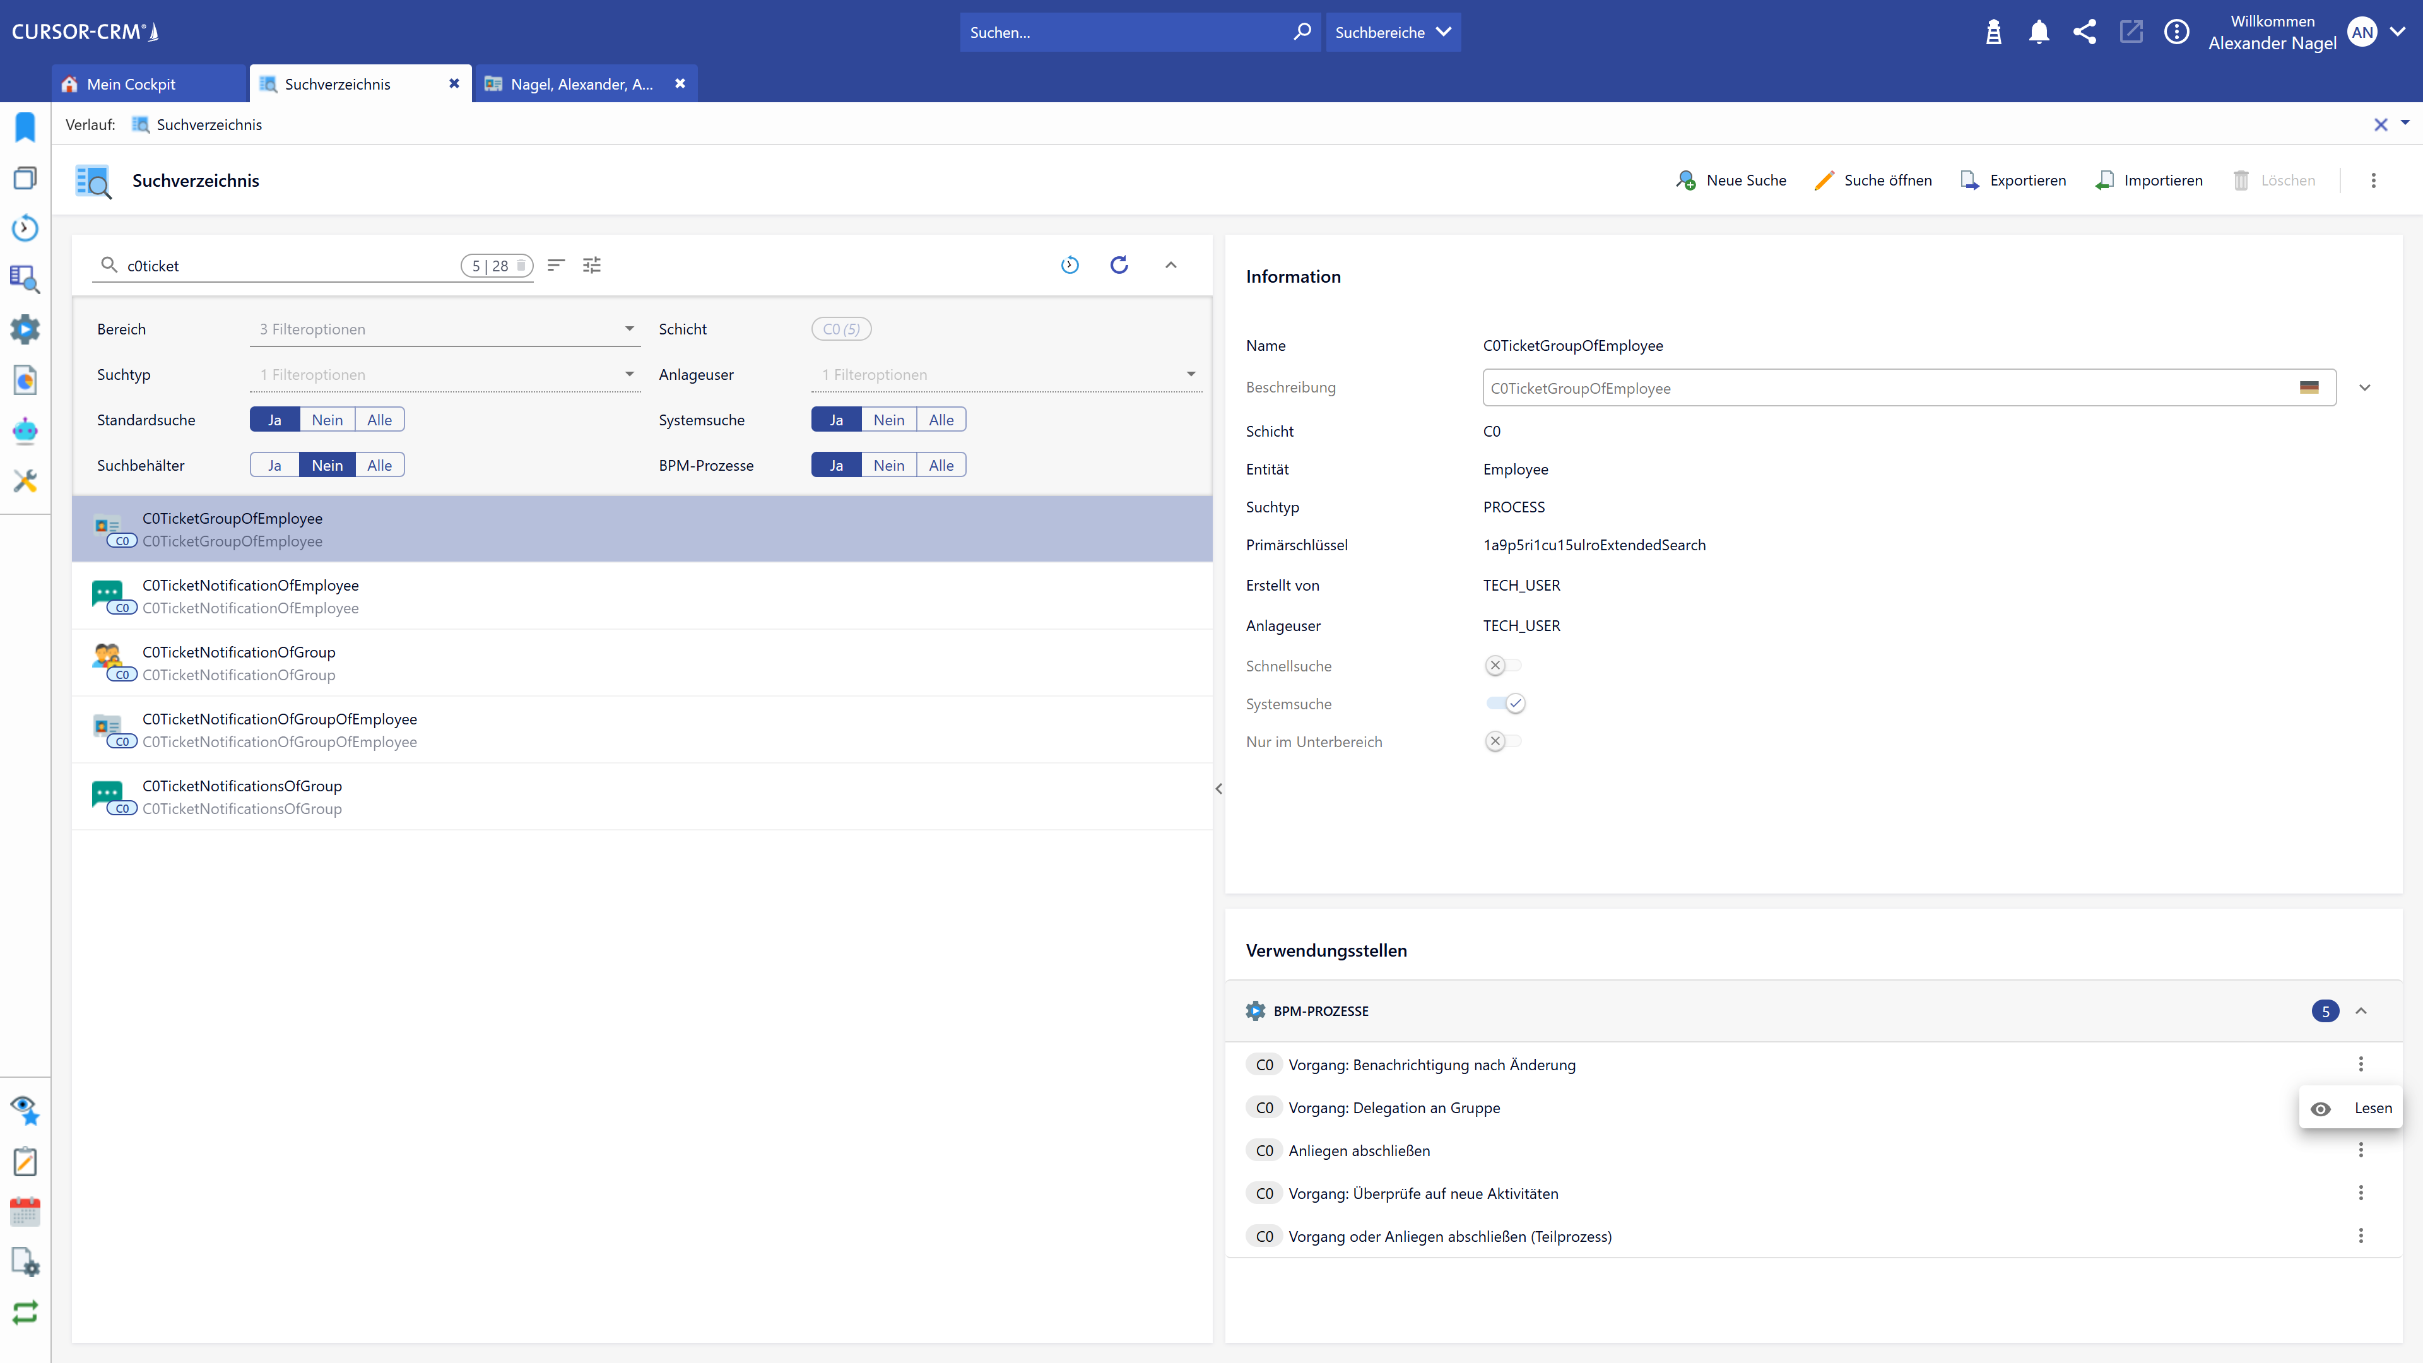Set Systemsuche filter to Alle
This screenshot has width=2423, height=1363.
[941, 420]
